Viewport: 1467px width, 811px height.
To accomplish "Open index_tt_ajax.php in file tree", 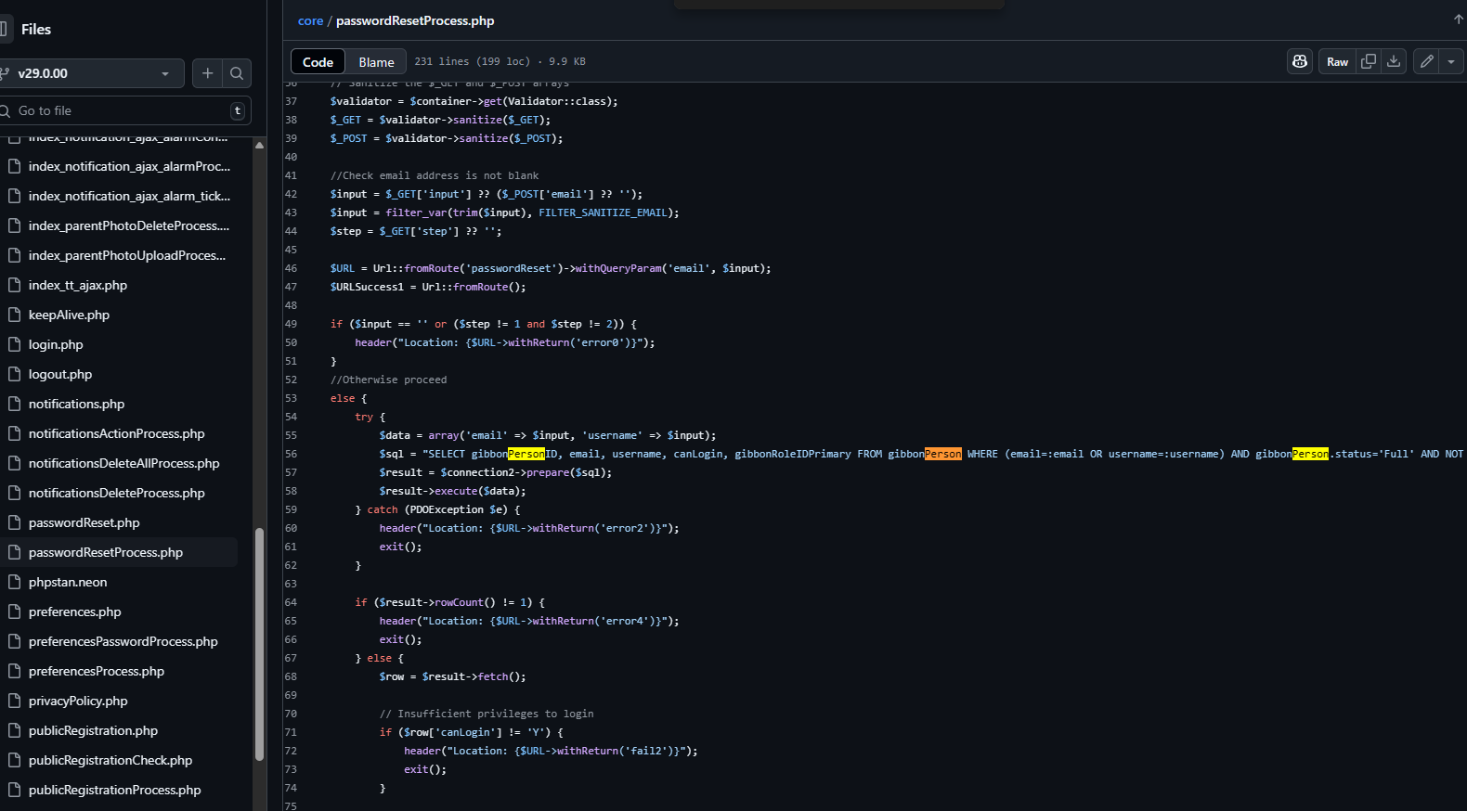I will pyautogui.click(x=78, y=285).
